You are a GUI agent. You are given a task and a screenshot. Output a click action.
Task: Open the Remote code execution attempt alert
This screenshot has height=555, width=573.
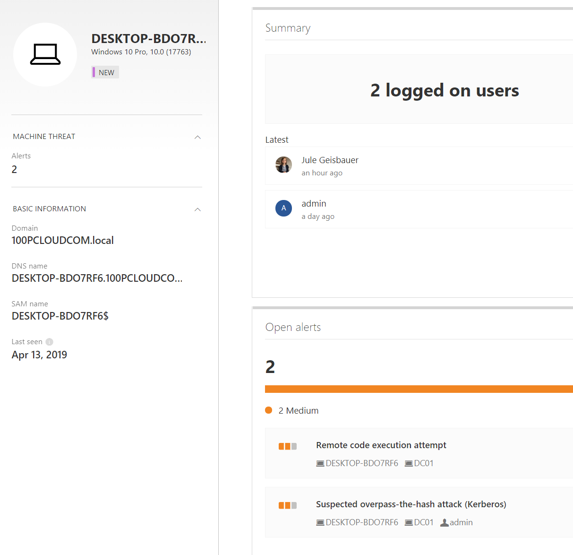click(x=381, y=445)
